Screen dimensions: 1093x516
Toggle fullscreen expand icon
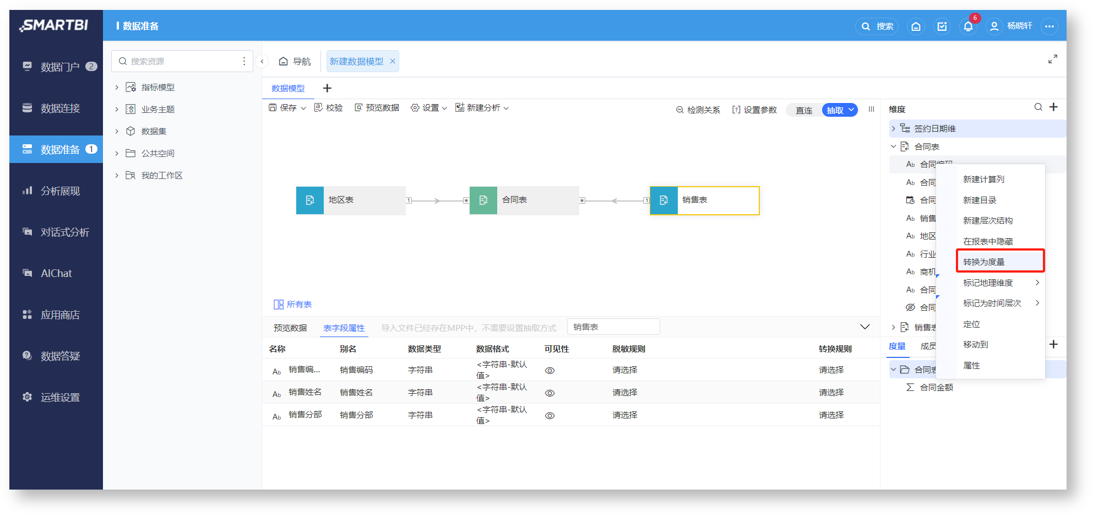(x=1052, y=59)
